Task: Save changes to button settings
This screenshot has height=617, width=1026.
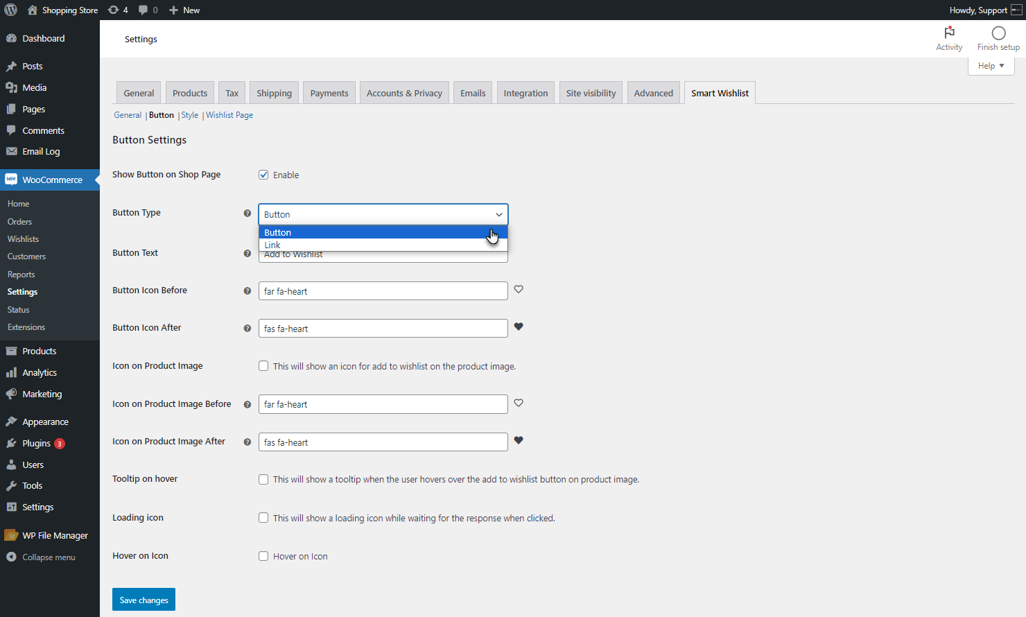Action: coord(144,600)
